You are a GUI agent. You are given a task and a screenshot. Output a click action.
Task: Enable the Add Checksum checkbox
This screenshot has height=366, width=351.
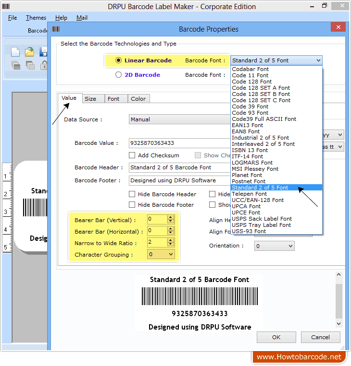tap(132, 155)
